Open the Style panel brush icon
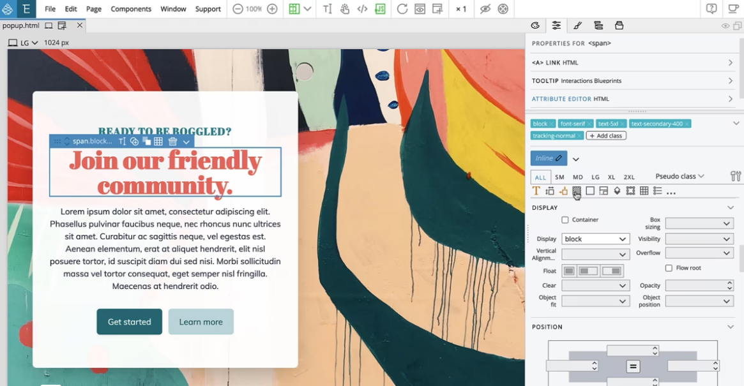Image resolution: width=744 pixels, height=386 pixels. [577, 25]
